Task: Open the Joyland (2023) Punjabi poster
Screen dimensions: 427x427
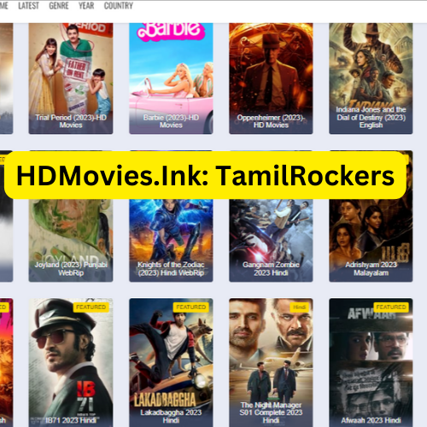Action: point(71,240)
